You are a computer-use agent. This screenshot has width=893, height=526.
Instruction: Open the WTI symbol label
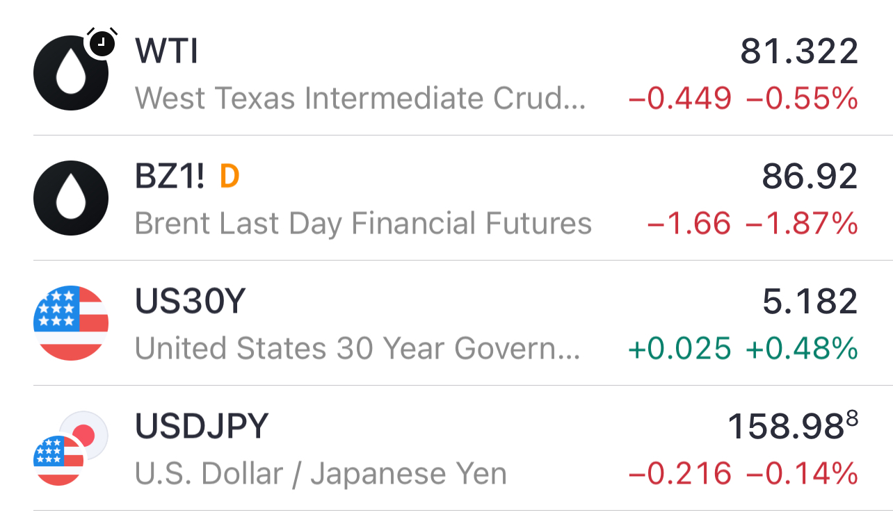[x=167, y=51]
